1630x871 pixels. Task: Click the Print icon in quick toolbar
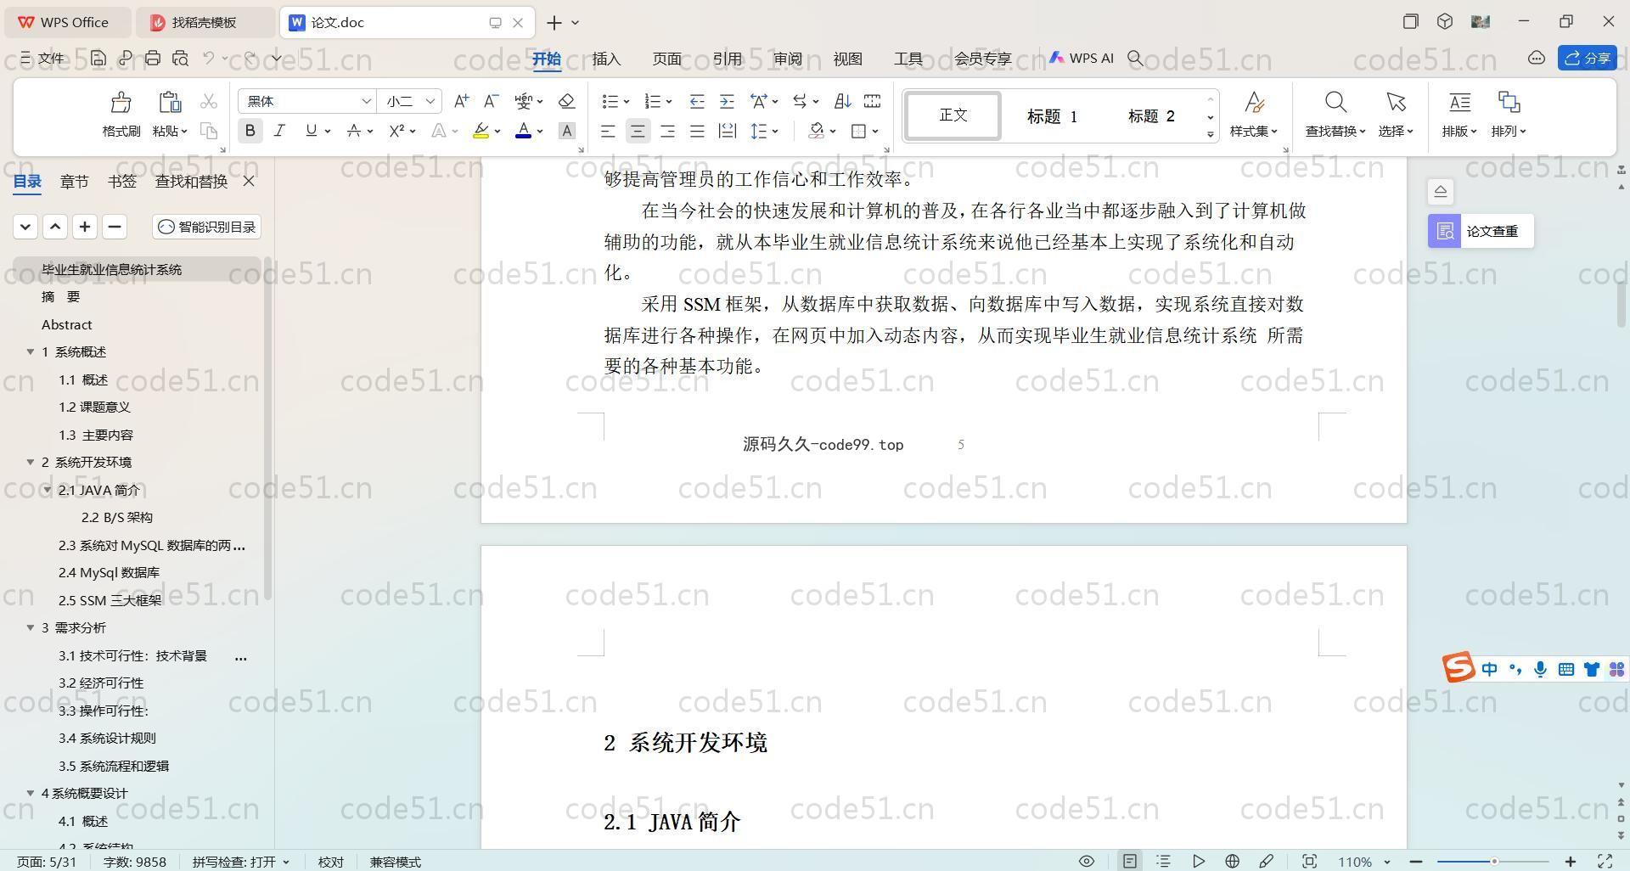[153, 58]
